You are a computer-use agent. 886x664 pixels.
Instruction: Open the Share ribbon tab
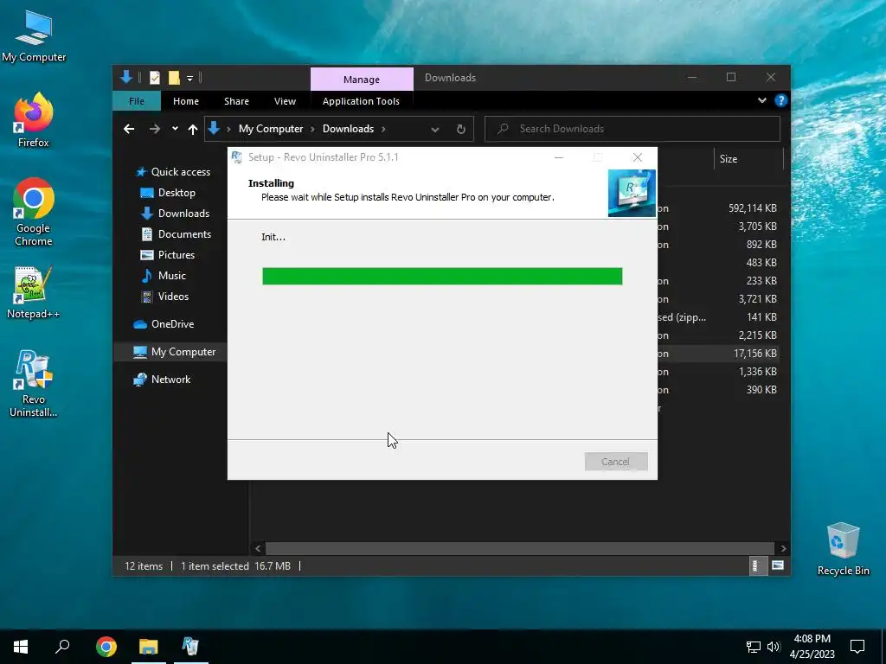tap(236, 101)
